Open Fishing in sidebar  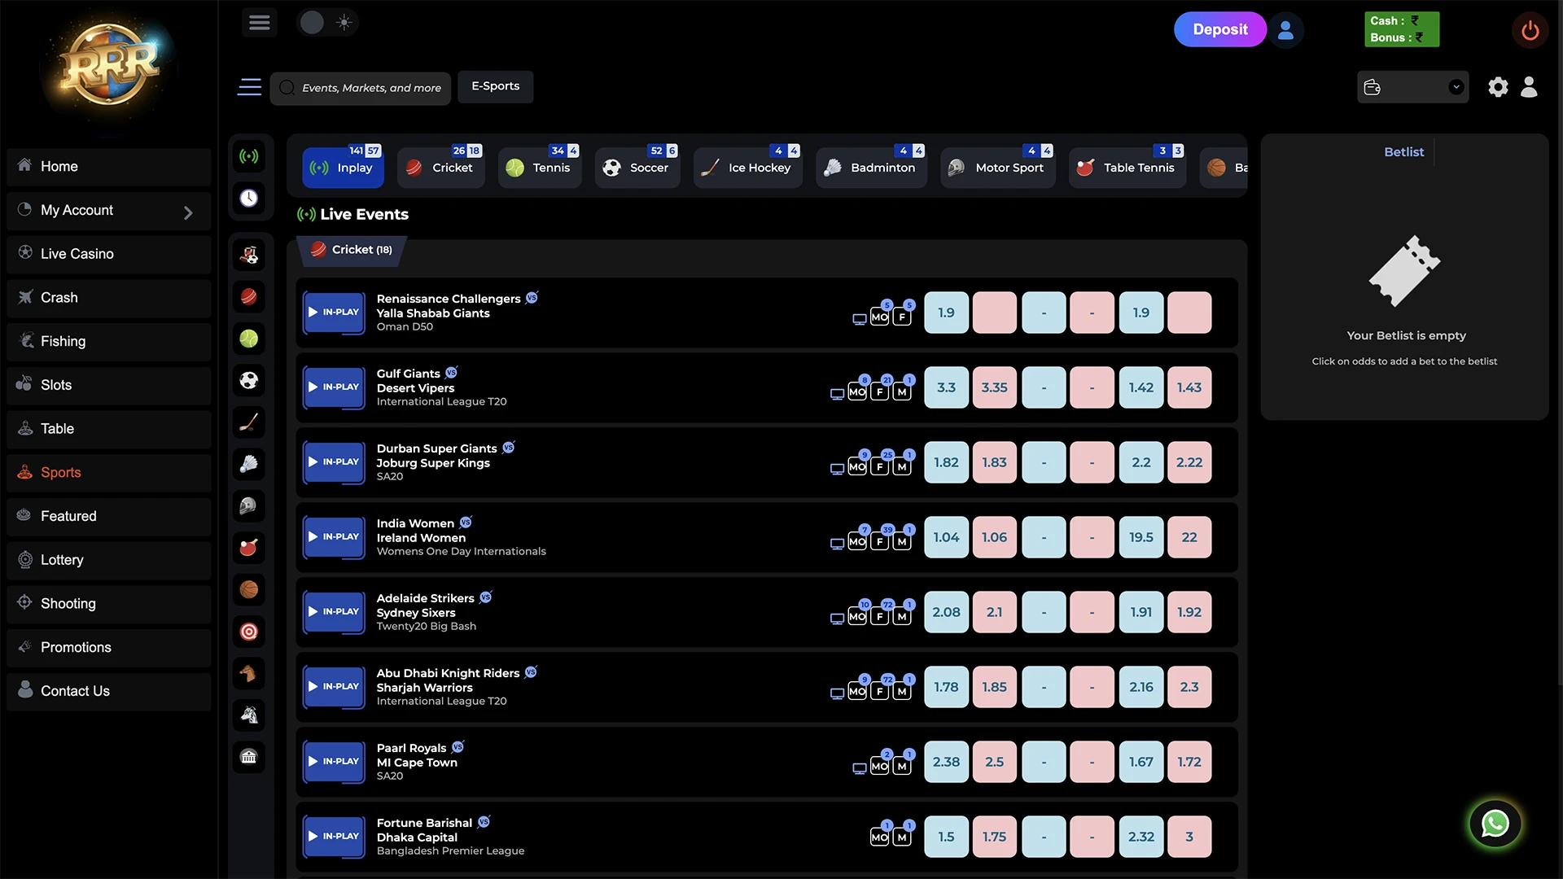pyautogui.click(x=108, y=342)
